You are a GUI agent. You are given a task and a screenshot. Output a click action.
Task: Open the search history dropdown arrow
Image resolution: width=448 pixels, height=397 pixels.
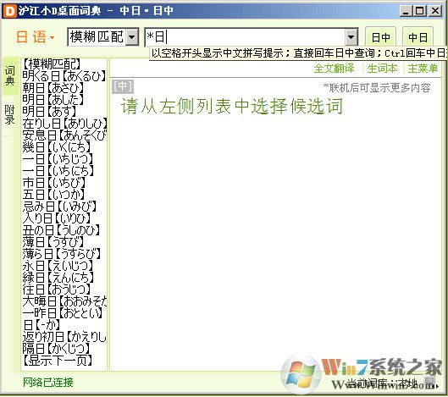pos(351,37)
